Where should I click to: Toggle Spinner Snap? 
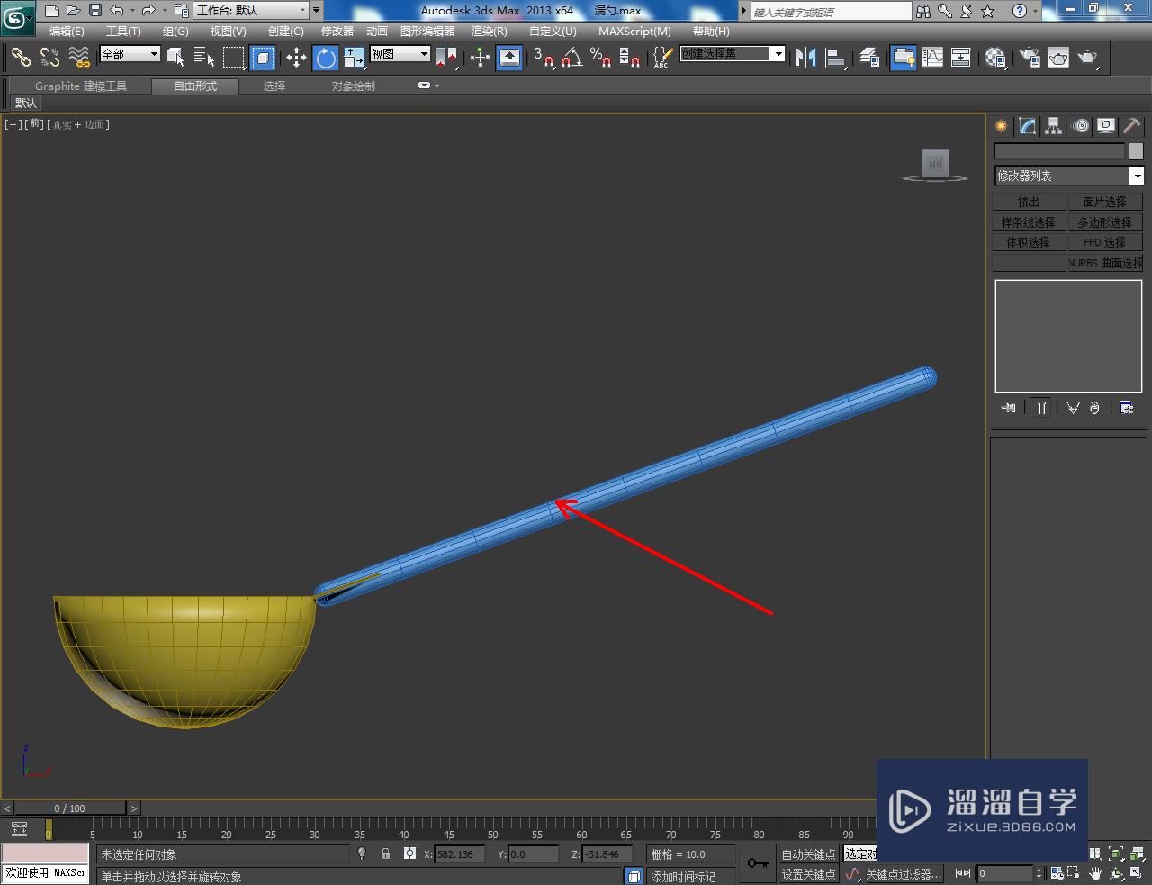pos(629,58)
